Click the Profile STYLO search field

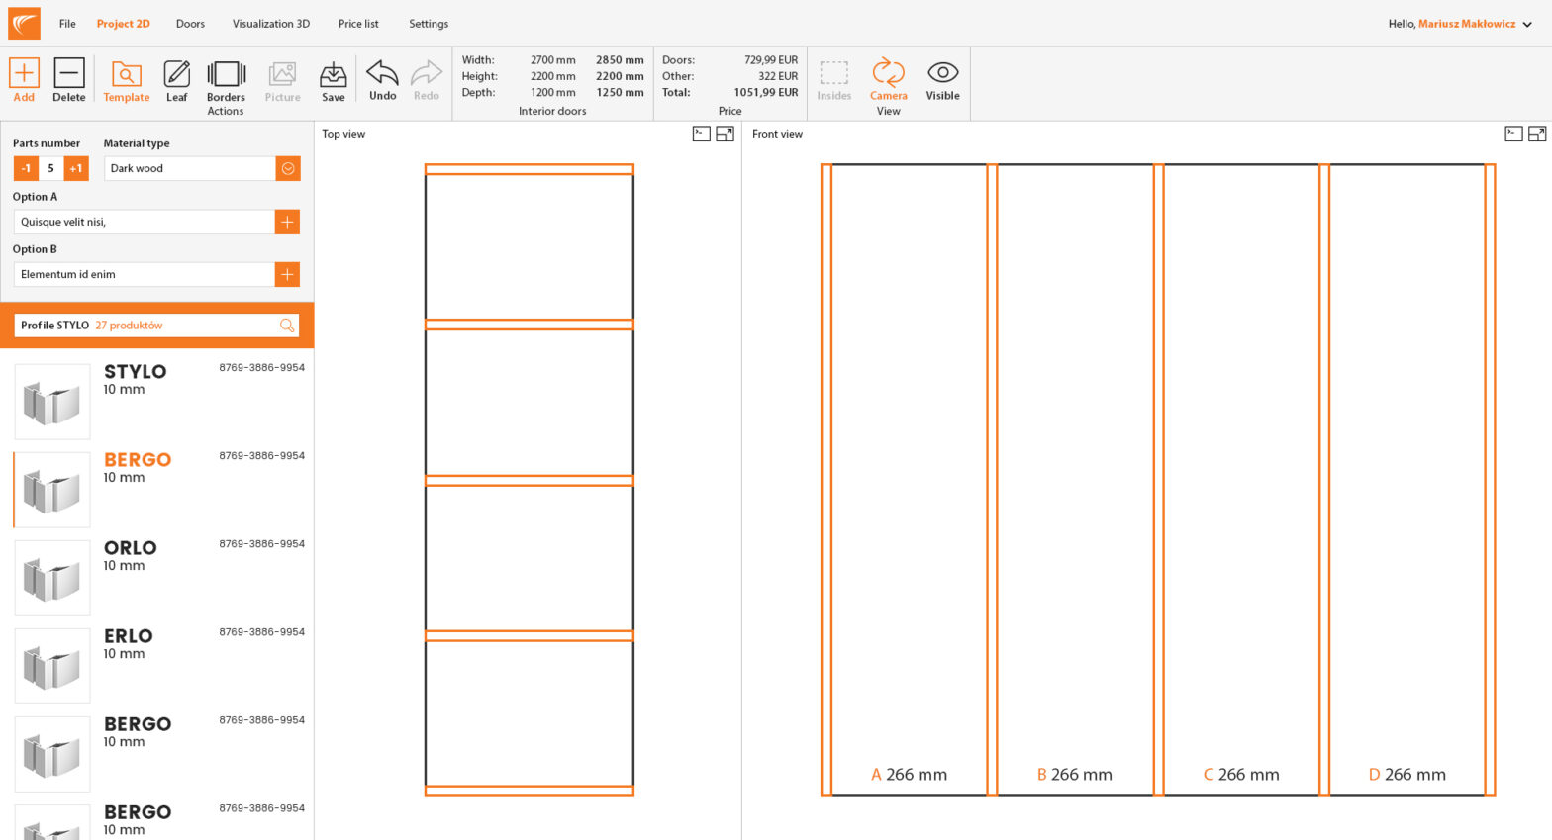[x=156, y=326]
